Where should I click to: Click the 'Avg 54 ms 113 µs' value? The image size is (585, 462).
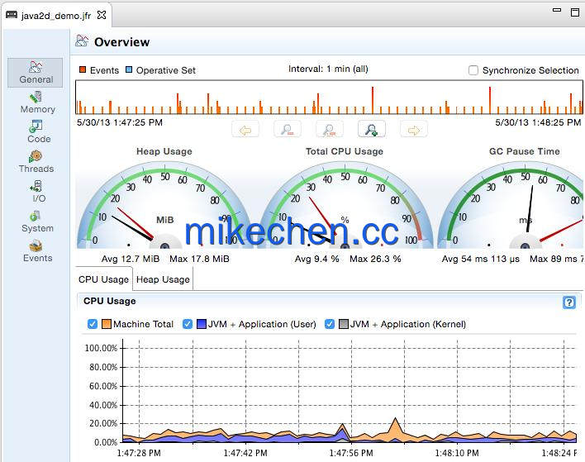(x=481, y=259)
